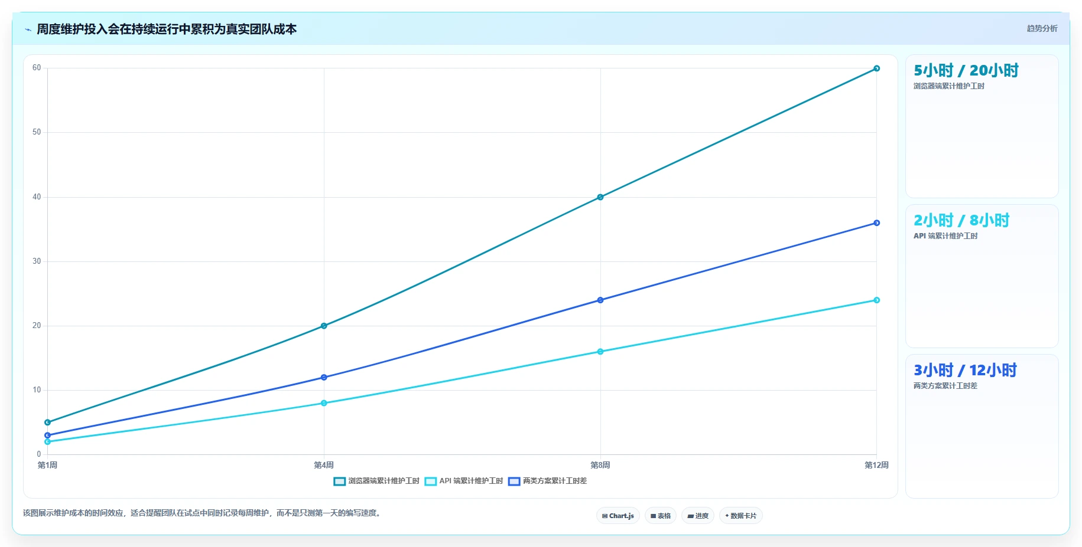Click the API 端累计维护工时 legend label
This screenshot has width=1082, height=547.
pyautogui.click(x=471, y=481)
